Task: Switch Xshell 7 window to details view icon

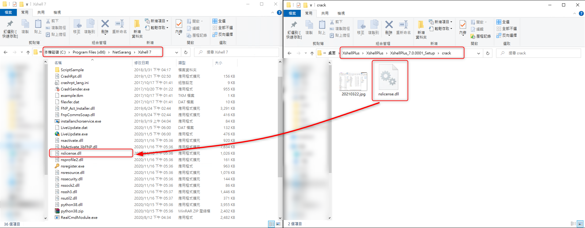Action: click(272, 224)
